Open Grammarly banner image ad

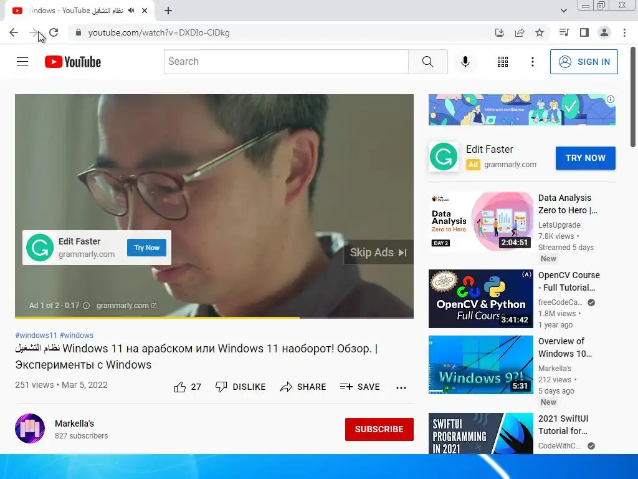pos(521,110)
